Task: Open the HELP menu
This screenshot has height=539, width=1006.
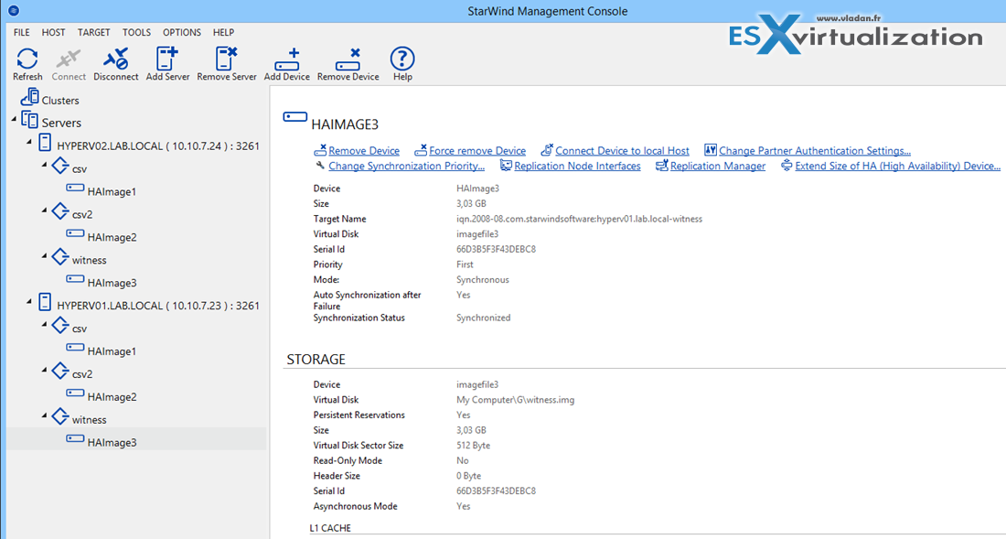Action: click(223, 32)
